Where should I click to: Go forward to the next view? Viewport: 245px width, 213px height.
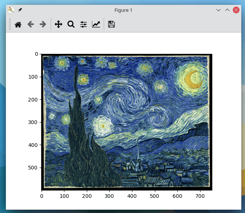click(x=43, y=24)
